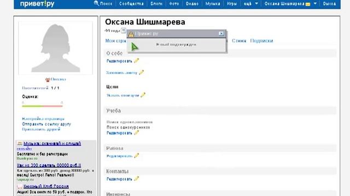This screenshot has width=350, height=196.
Task: Click the pencil icon beside Редактировать in Учеба
Action: [x=136, y=133]
